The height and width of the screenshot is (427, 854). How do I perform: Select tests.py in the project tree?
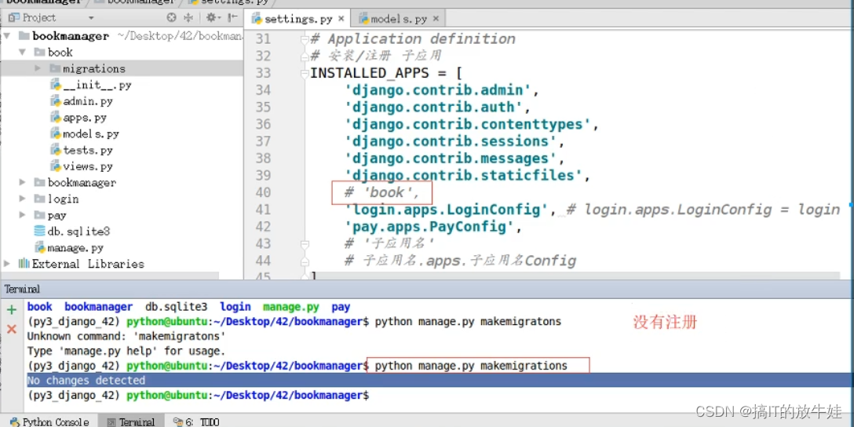point(88,150)
